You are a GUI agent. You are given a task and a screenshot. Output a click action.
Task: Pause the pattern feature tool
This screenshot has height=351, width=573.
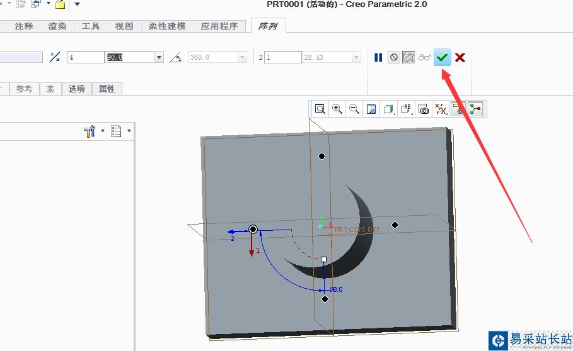378,57
